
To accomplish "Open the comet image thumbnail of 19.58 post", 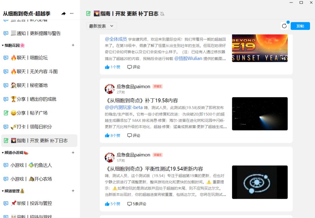I will tap(260, 114).
